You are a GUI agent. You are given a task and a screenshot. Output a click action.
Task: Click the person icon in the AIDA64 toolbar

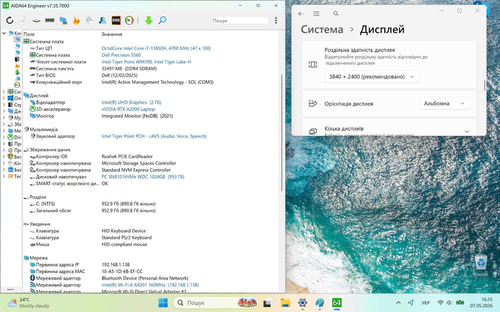(x=102, y=20)
